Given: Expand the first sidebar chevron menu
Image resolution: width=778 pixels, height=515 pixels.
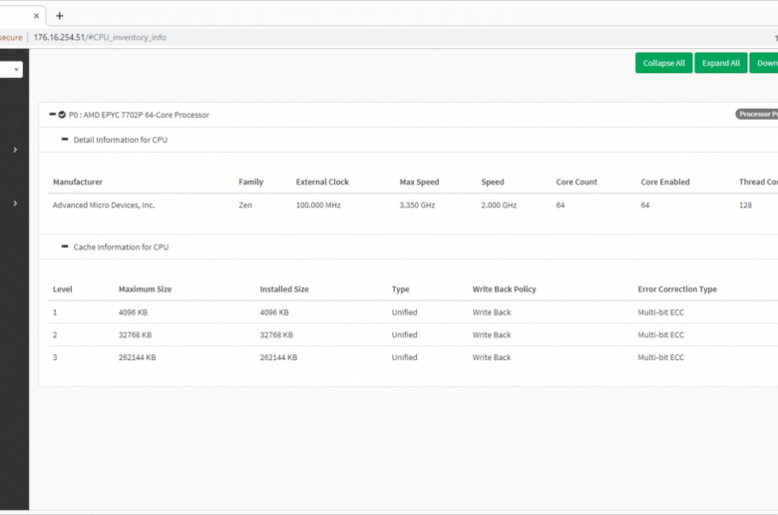Looking at the screenshot, I should tap(15, 150).
